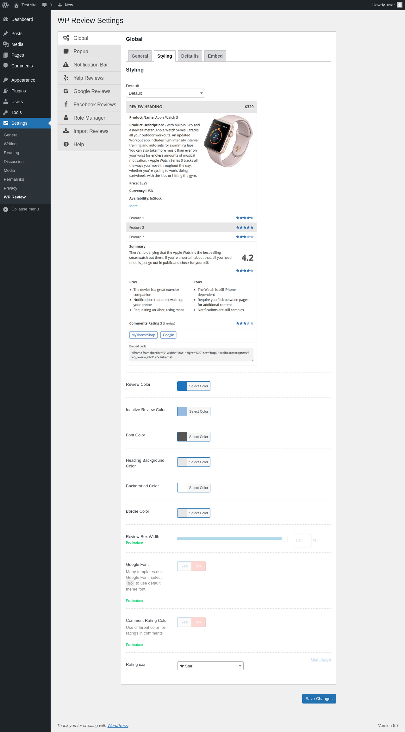The height and width of the screenshot is (732, 405).
Task: Click the Facebook Reviews icon
Action: tap(66, 104)
